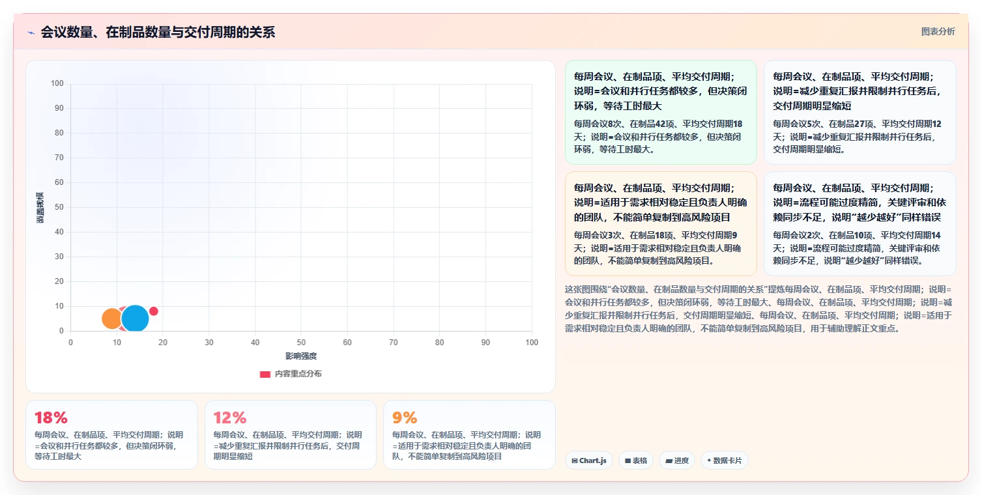982x495 pixels.
Task: Select the 表格 tag chip
Action: coord(636,460)
